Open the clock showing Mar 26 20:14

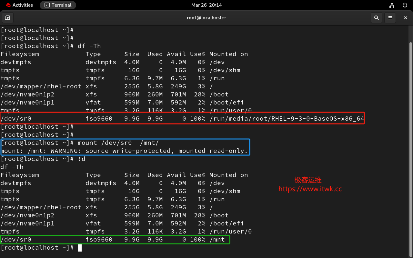click(206, 5)
